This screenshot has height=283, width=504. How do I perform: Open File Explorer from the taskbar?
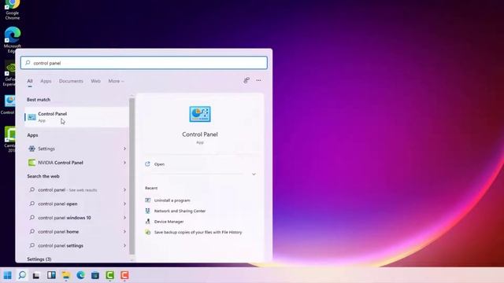click(66, 275)
